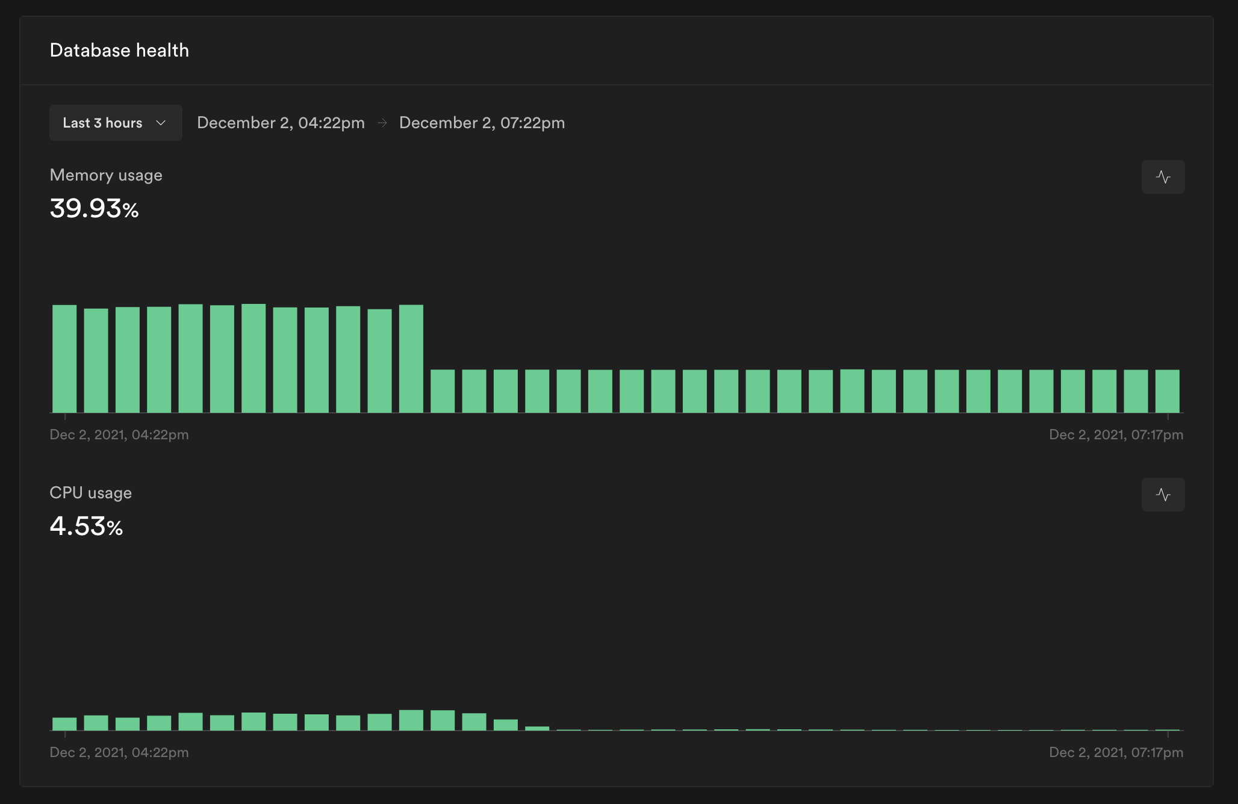Image resolution: width=1238 pixels, height=804 pixels.
Task: Select the last bar in Memory usage chart
Action: (x=1168, y=391)
